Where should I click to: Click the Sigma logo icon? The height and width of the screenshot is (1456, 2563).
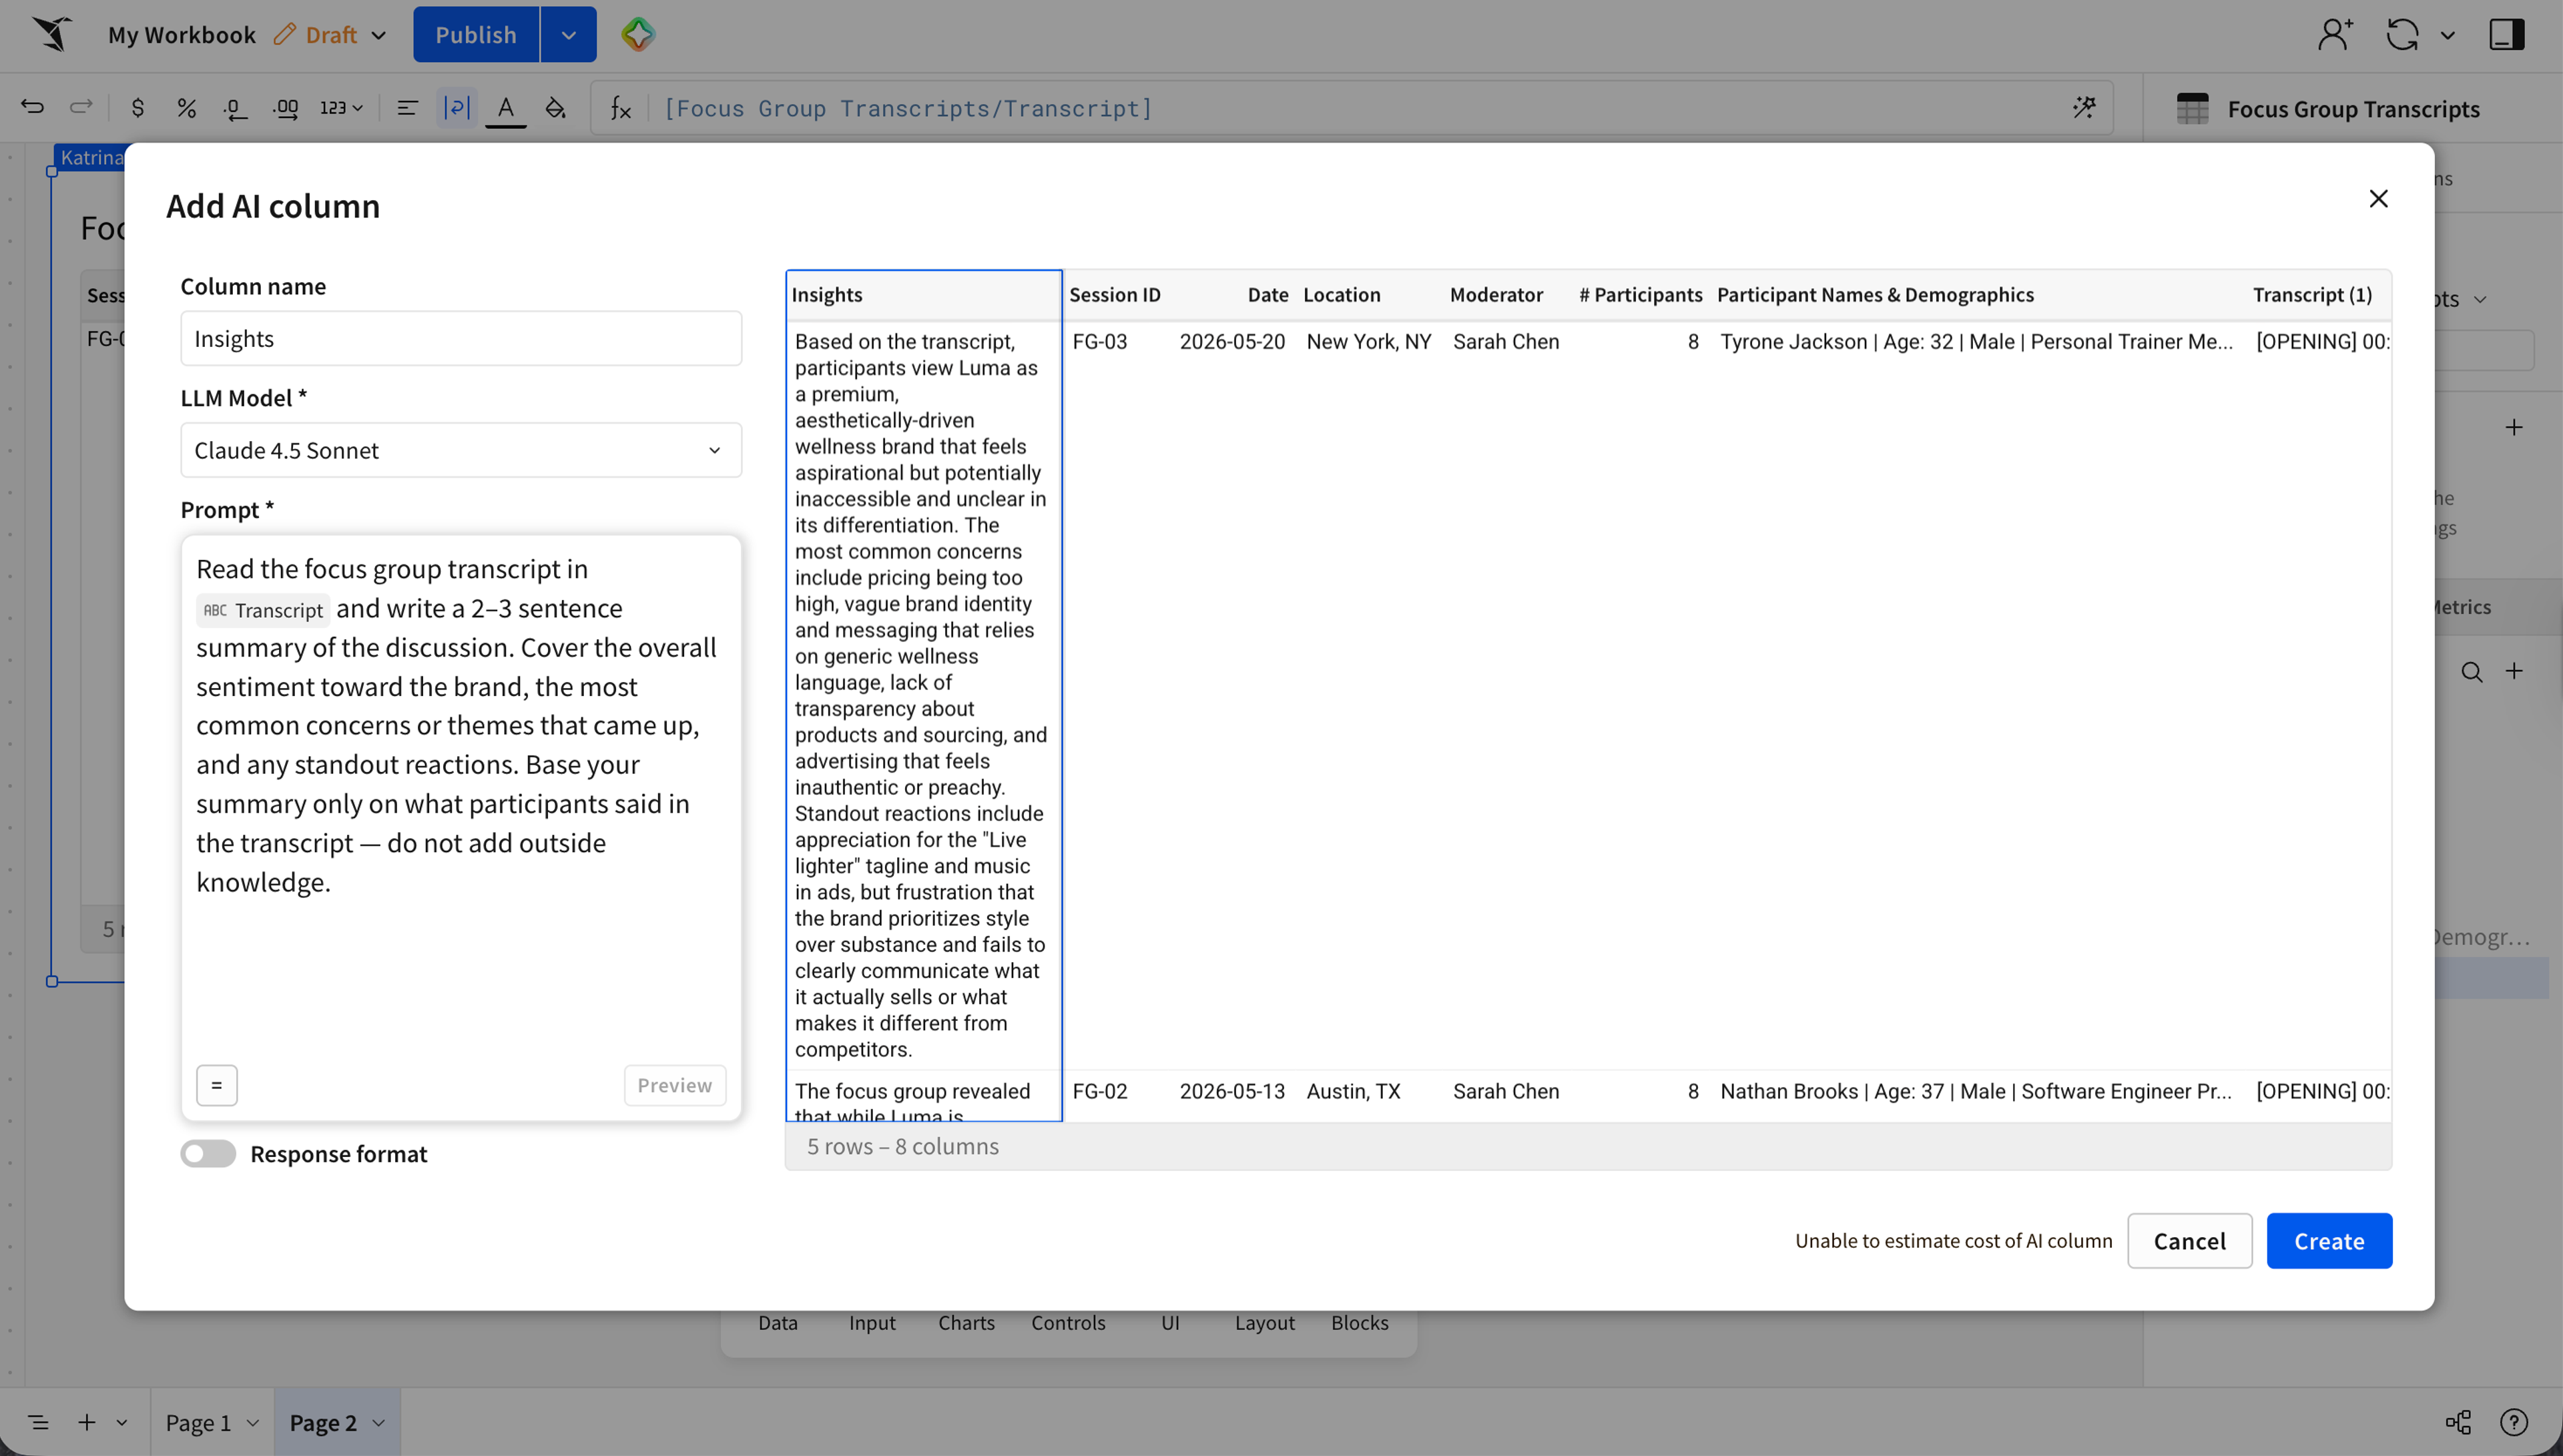click(52, 34)
